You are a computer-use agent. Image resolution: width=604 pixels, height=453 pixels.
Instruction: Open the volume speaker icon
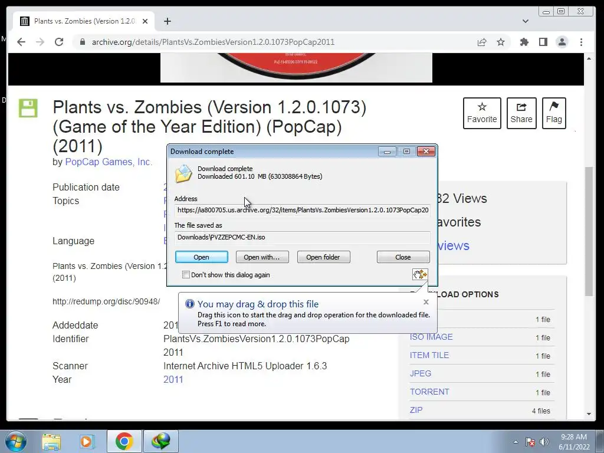[544, 442]
